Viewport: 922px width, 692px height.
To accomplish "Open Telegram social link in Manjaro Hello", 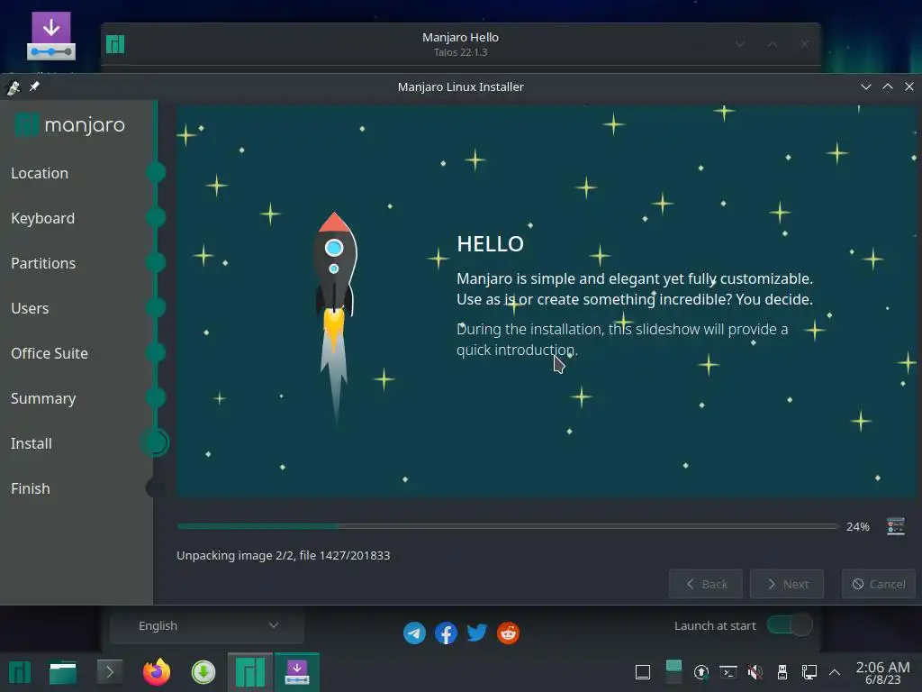I will coord(414,633).
